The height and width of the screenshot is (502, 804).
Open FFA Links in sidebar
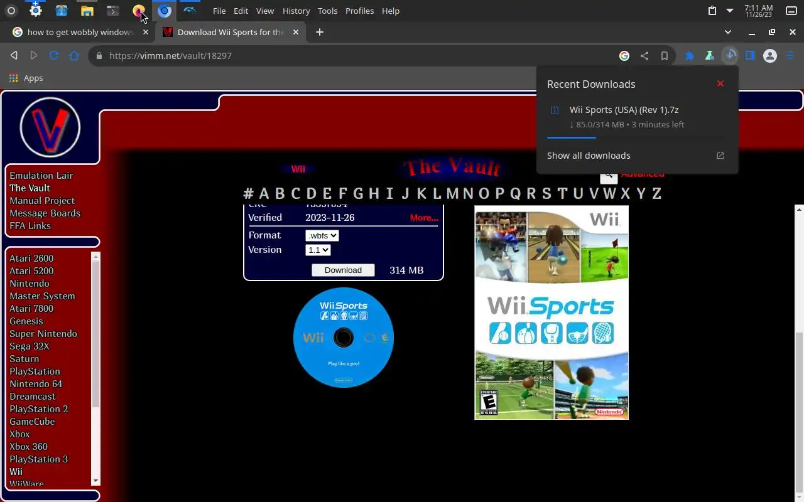coord(30,226)
